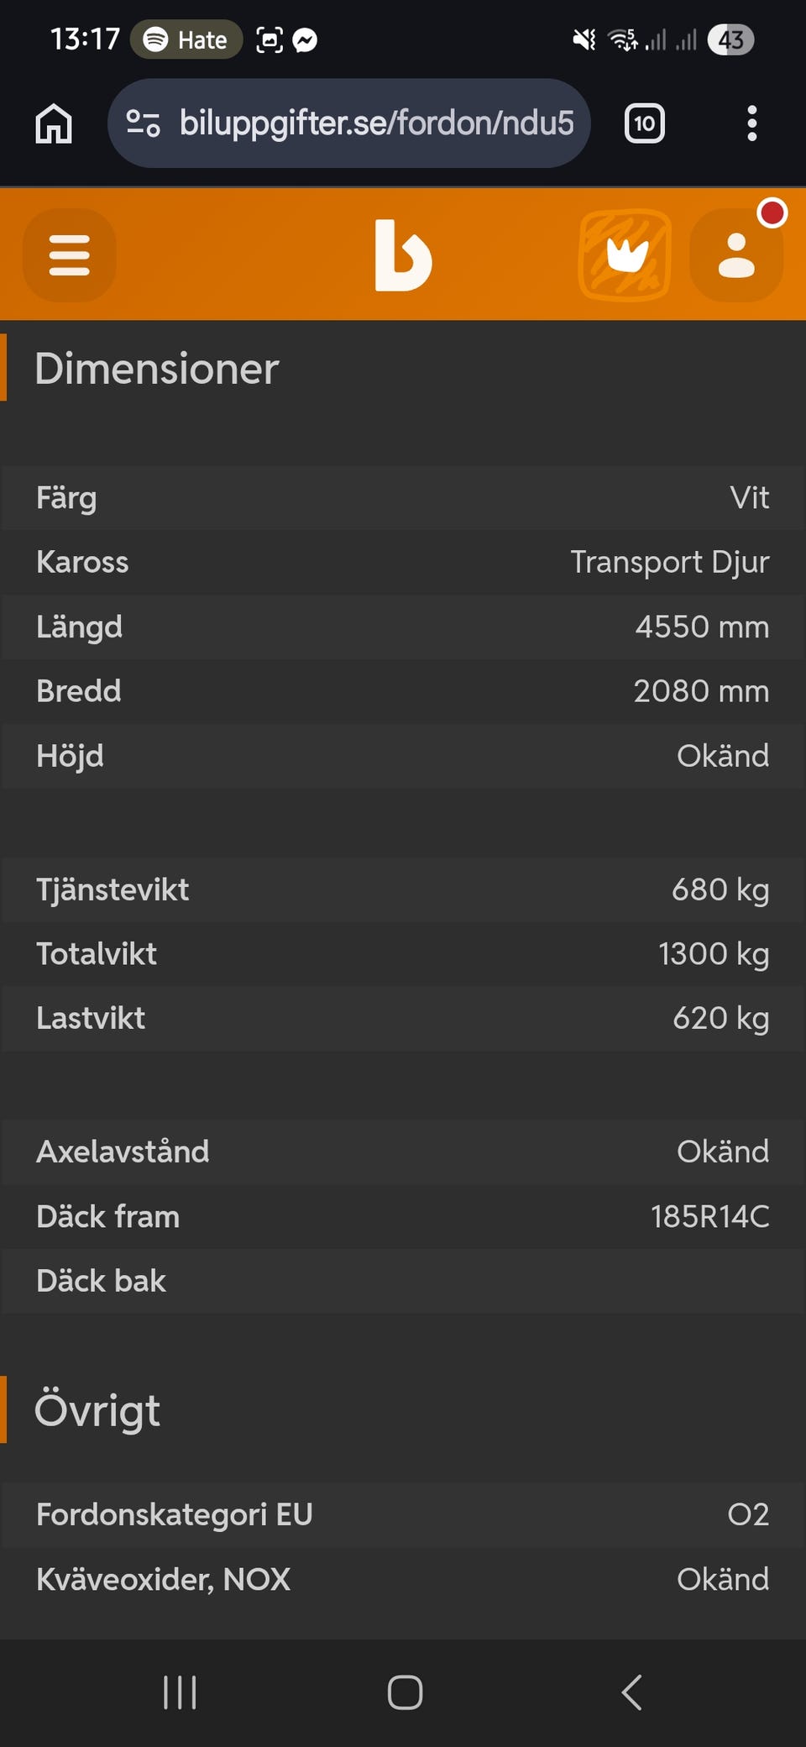Open the browser three-dot menu
This screenshot has width=806, height=1747.
[x=751, y=123]
